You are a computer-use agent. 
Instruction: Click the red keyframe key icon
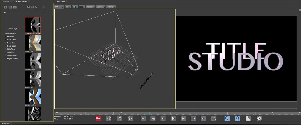[98, 118]
